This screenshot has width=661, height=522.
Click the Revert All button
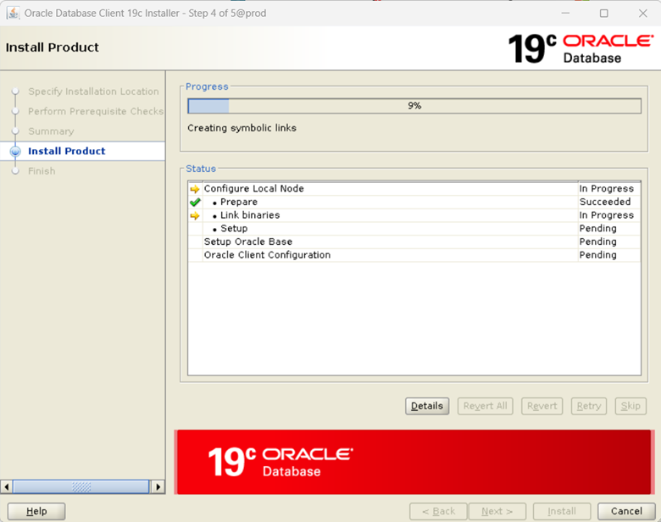pos(486,406)
